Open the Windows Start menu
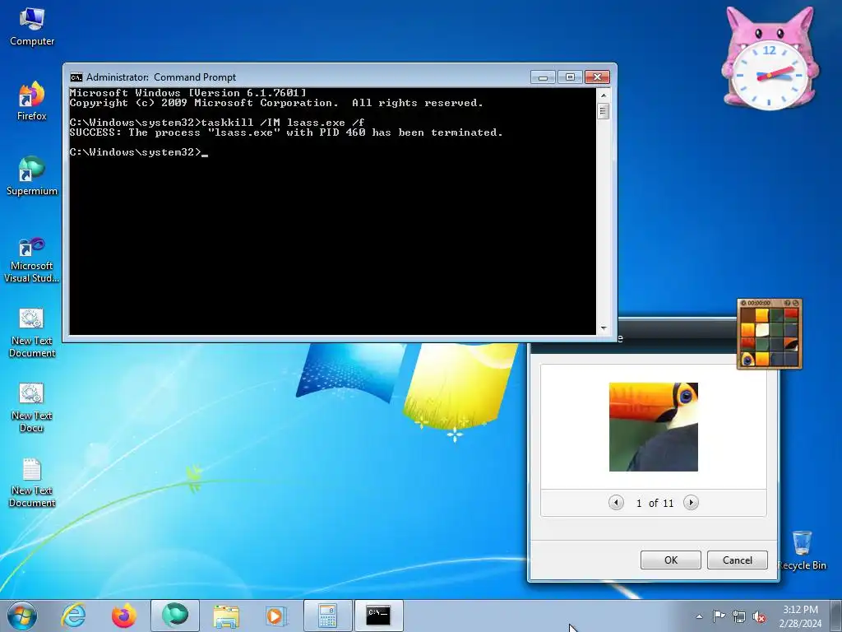This screenshot has width=842, height=632. pyautogui.click(x=22, y=616)
